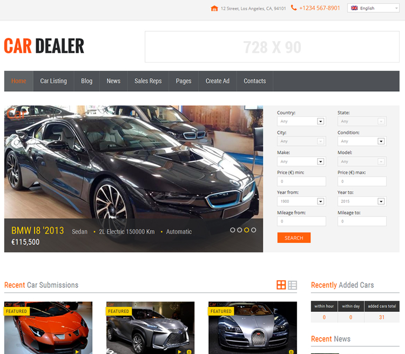Open the Year from dropdown
This screenshot has height=354, width=405.
pos(301,201)
